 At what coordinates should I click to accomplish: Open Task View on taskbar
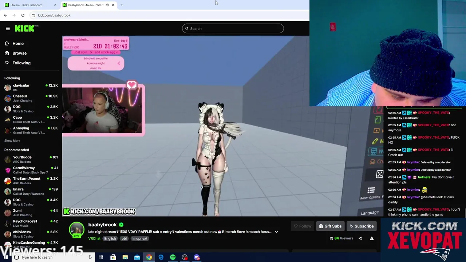(101, 257)
